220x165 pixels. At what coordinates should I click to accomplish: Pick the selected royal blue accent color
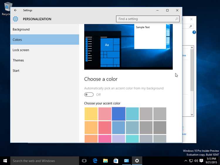119,114
